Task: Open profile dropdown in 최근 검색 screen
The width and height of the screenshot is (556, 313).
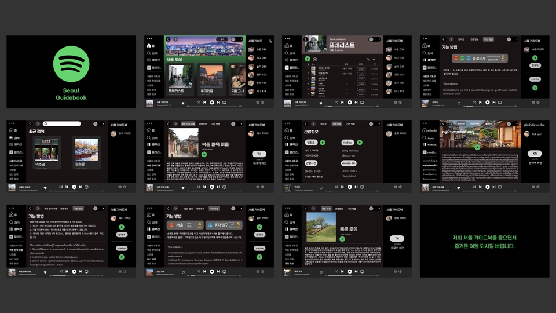Action: (104, 124)
